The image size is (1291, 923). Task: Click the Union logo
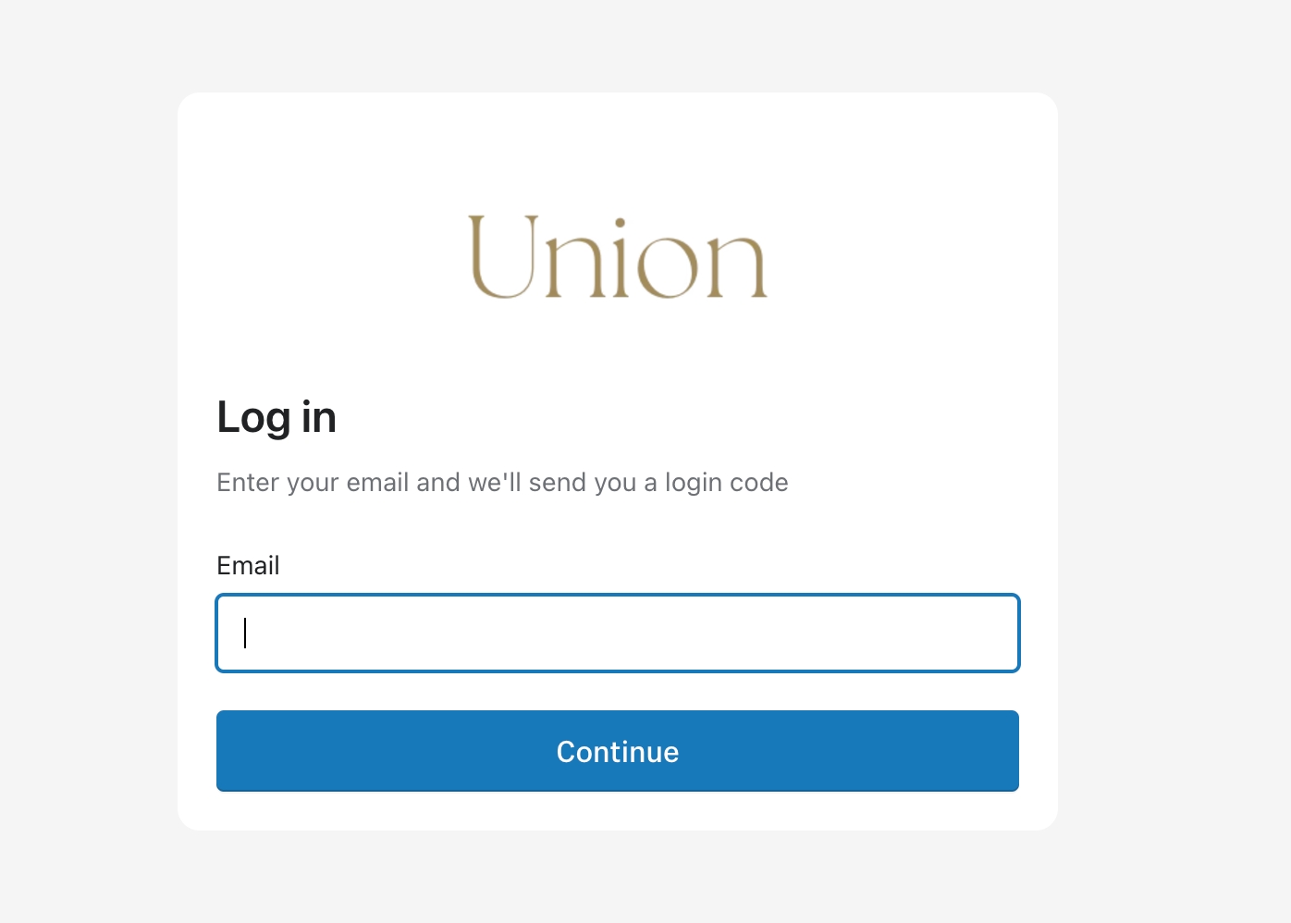[x=618, y=257]
